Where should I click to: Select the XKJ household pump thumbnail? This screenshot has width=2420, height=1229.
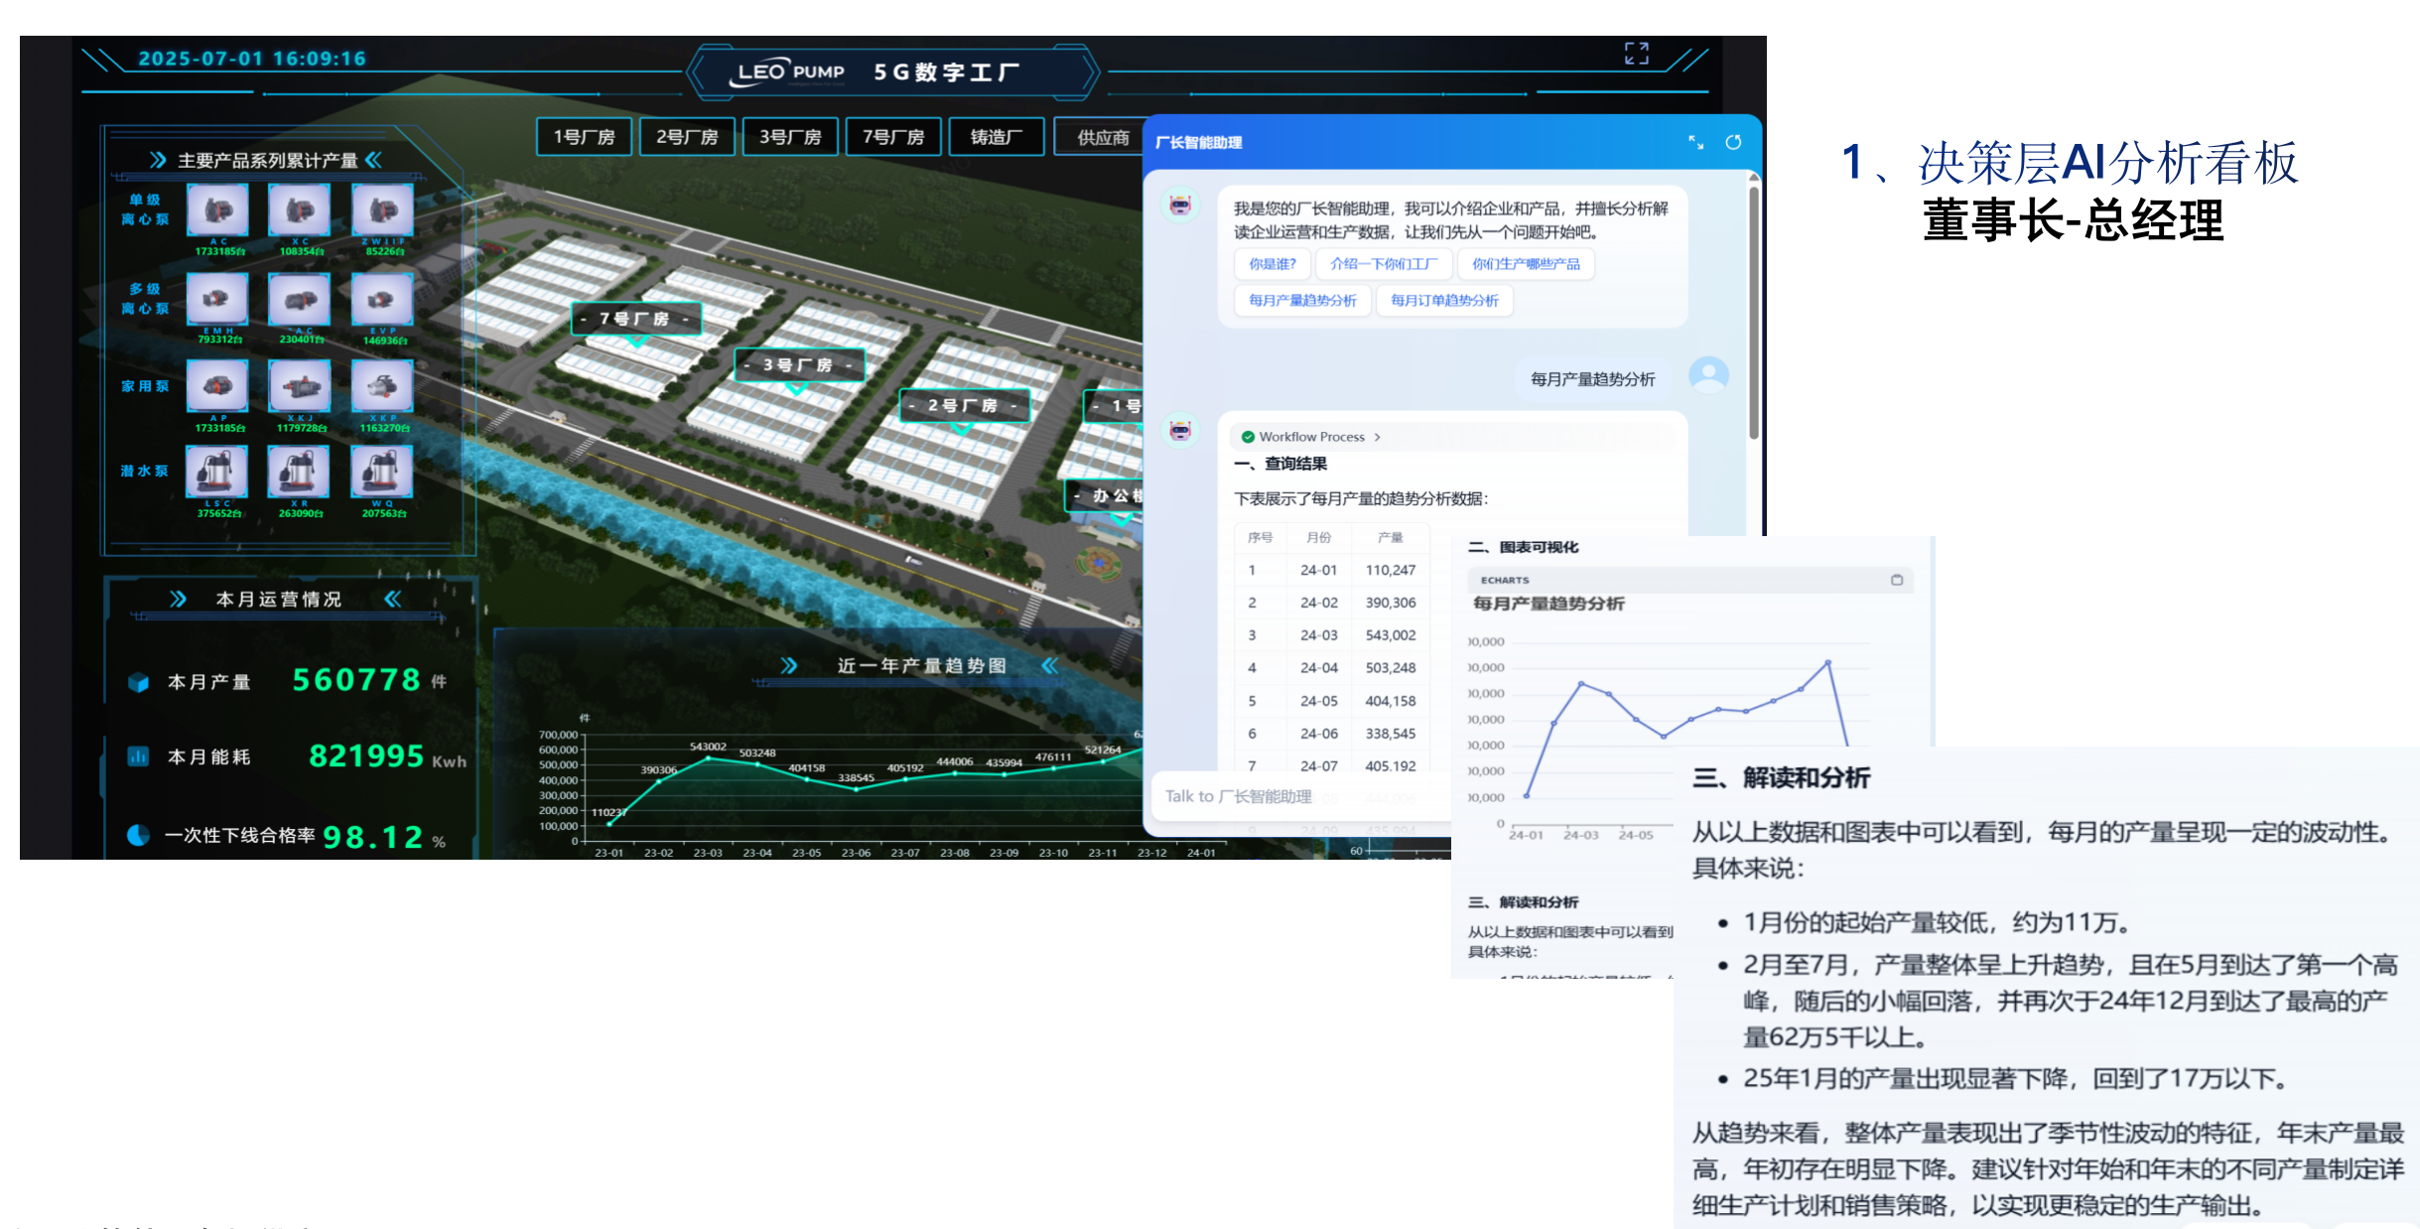(300, 387)
